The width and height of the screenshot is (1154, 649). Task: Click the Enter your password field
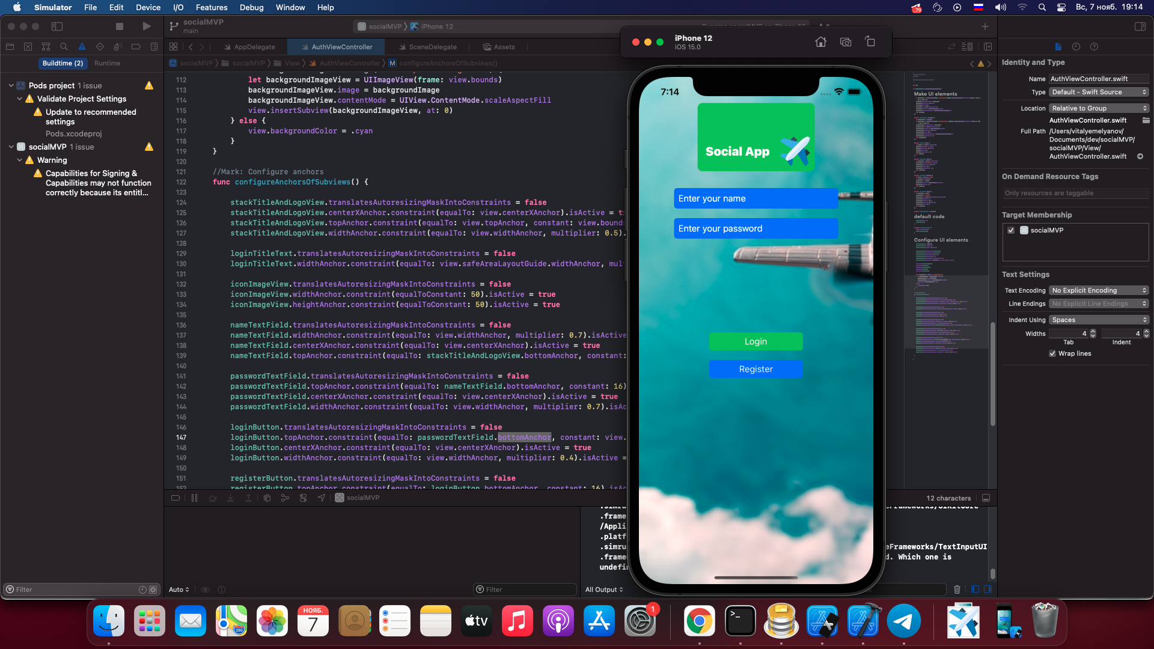pyautogui.click(x=756, y=228)
